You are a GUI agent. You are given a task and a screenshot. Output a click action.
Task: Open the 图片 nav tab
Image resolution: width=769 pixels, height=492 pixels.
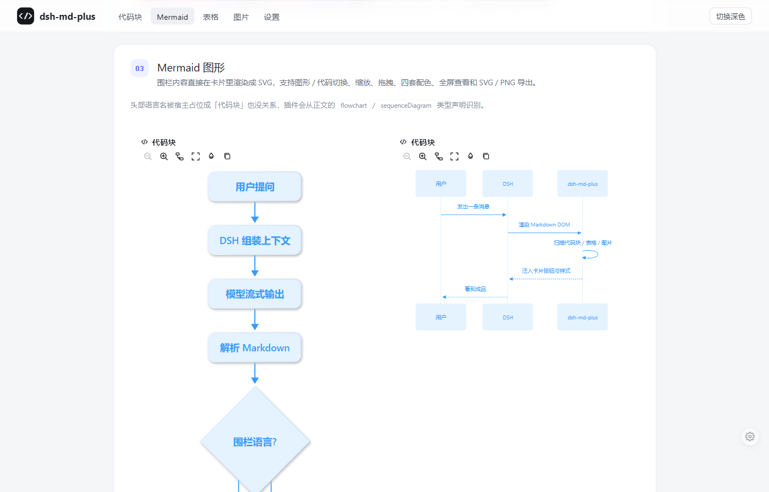(x=241, y=17)
